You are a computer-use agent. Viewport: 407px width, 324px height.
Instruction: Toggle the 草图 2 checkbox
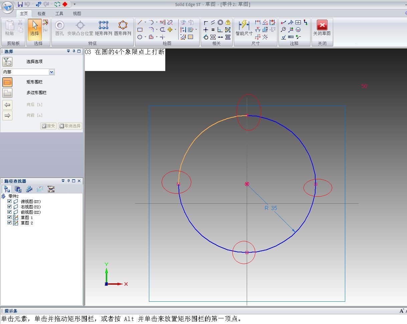click(9, 223)
